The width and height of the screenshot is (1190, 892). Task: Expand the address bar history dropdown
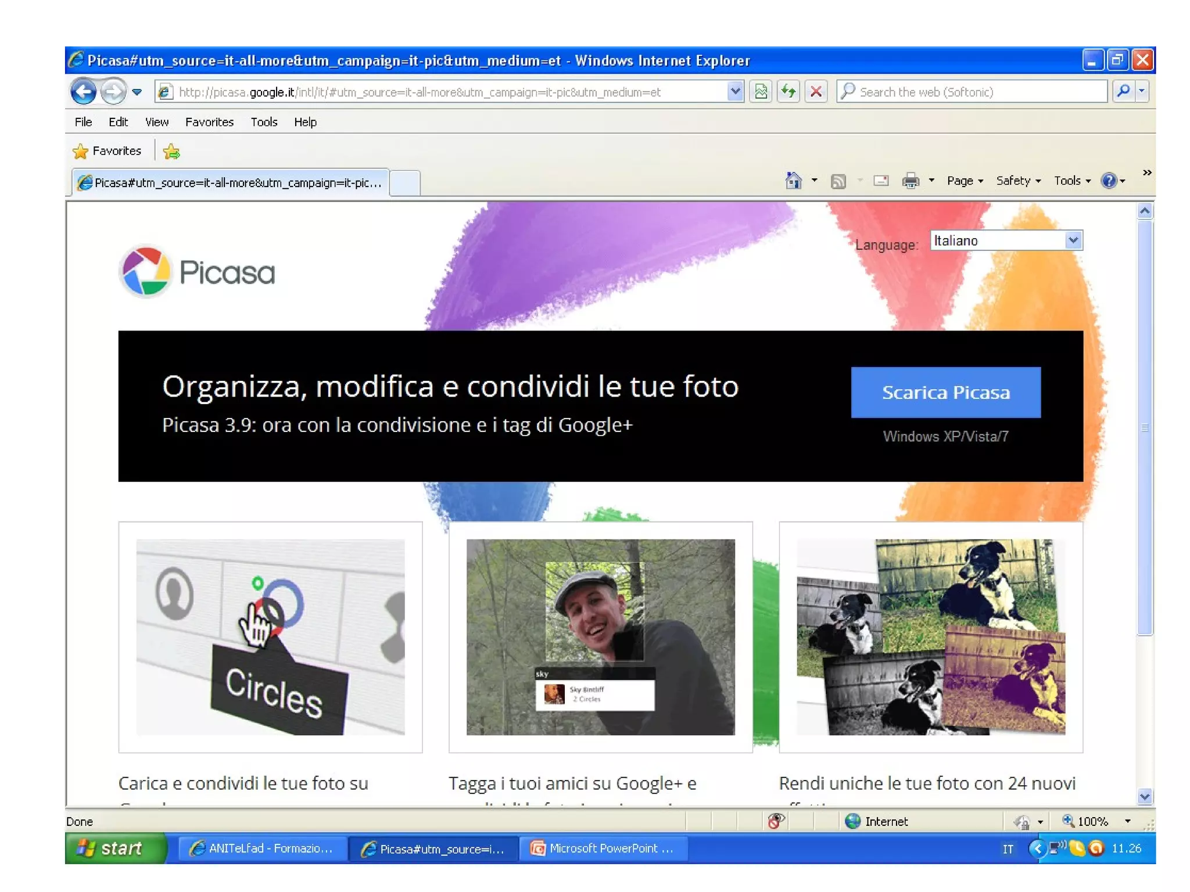[x=735, y=92]
